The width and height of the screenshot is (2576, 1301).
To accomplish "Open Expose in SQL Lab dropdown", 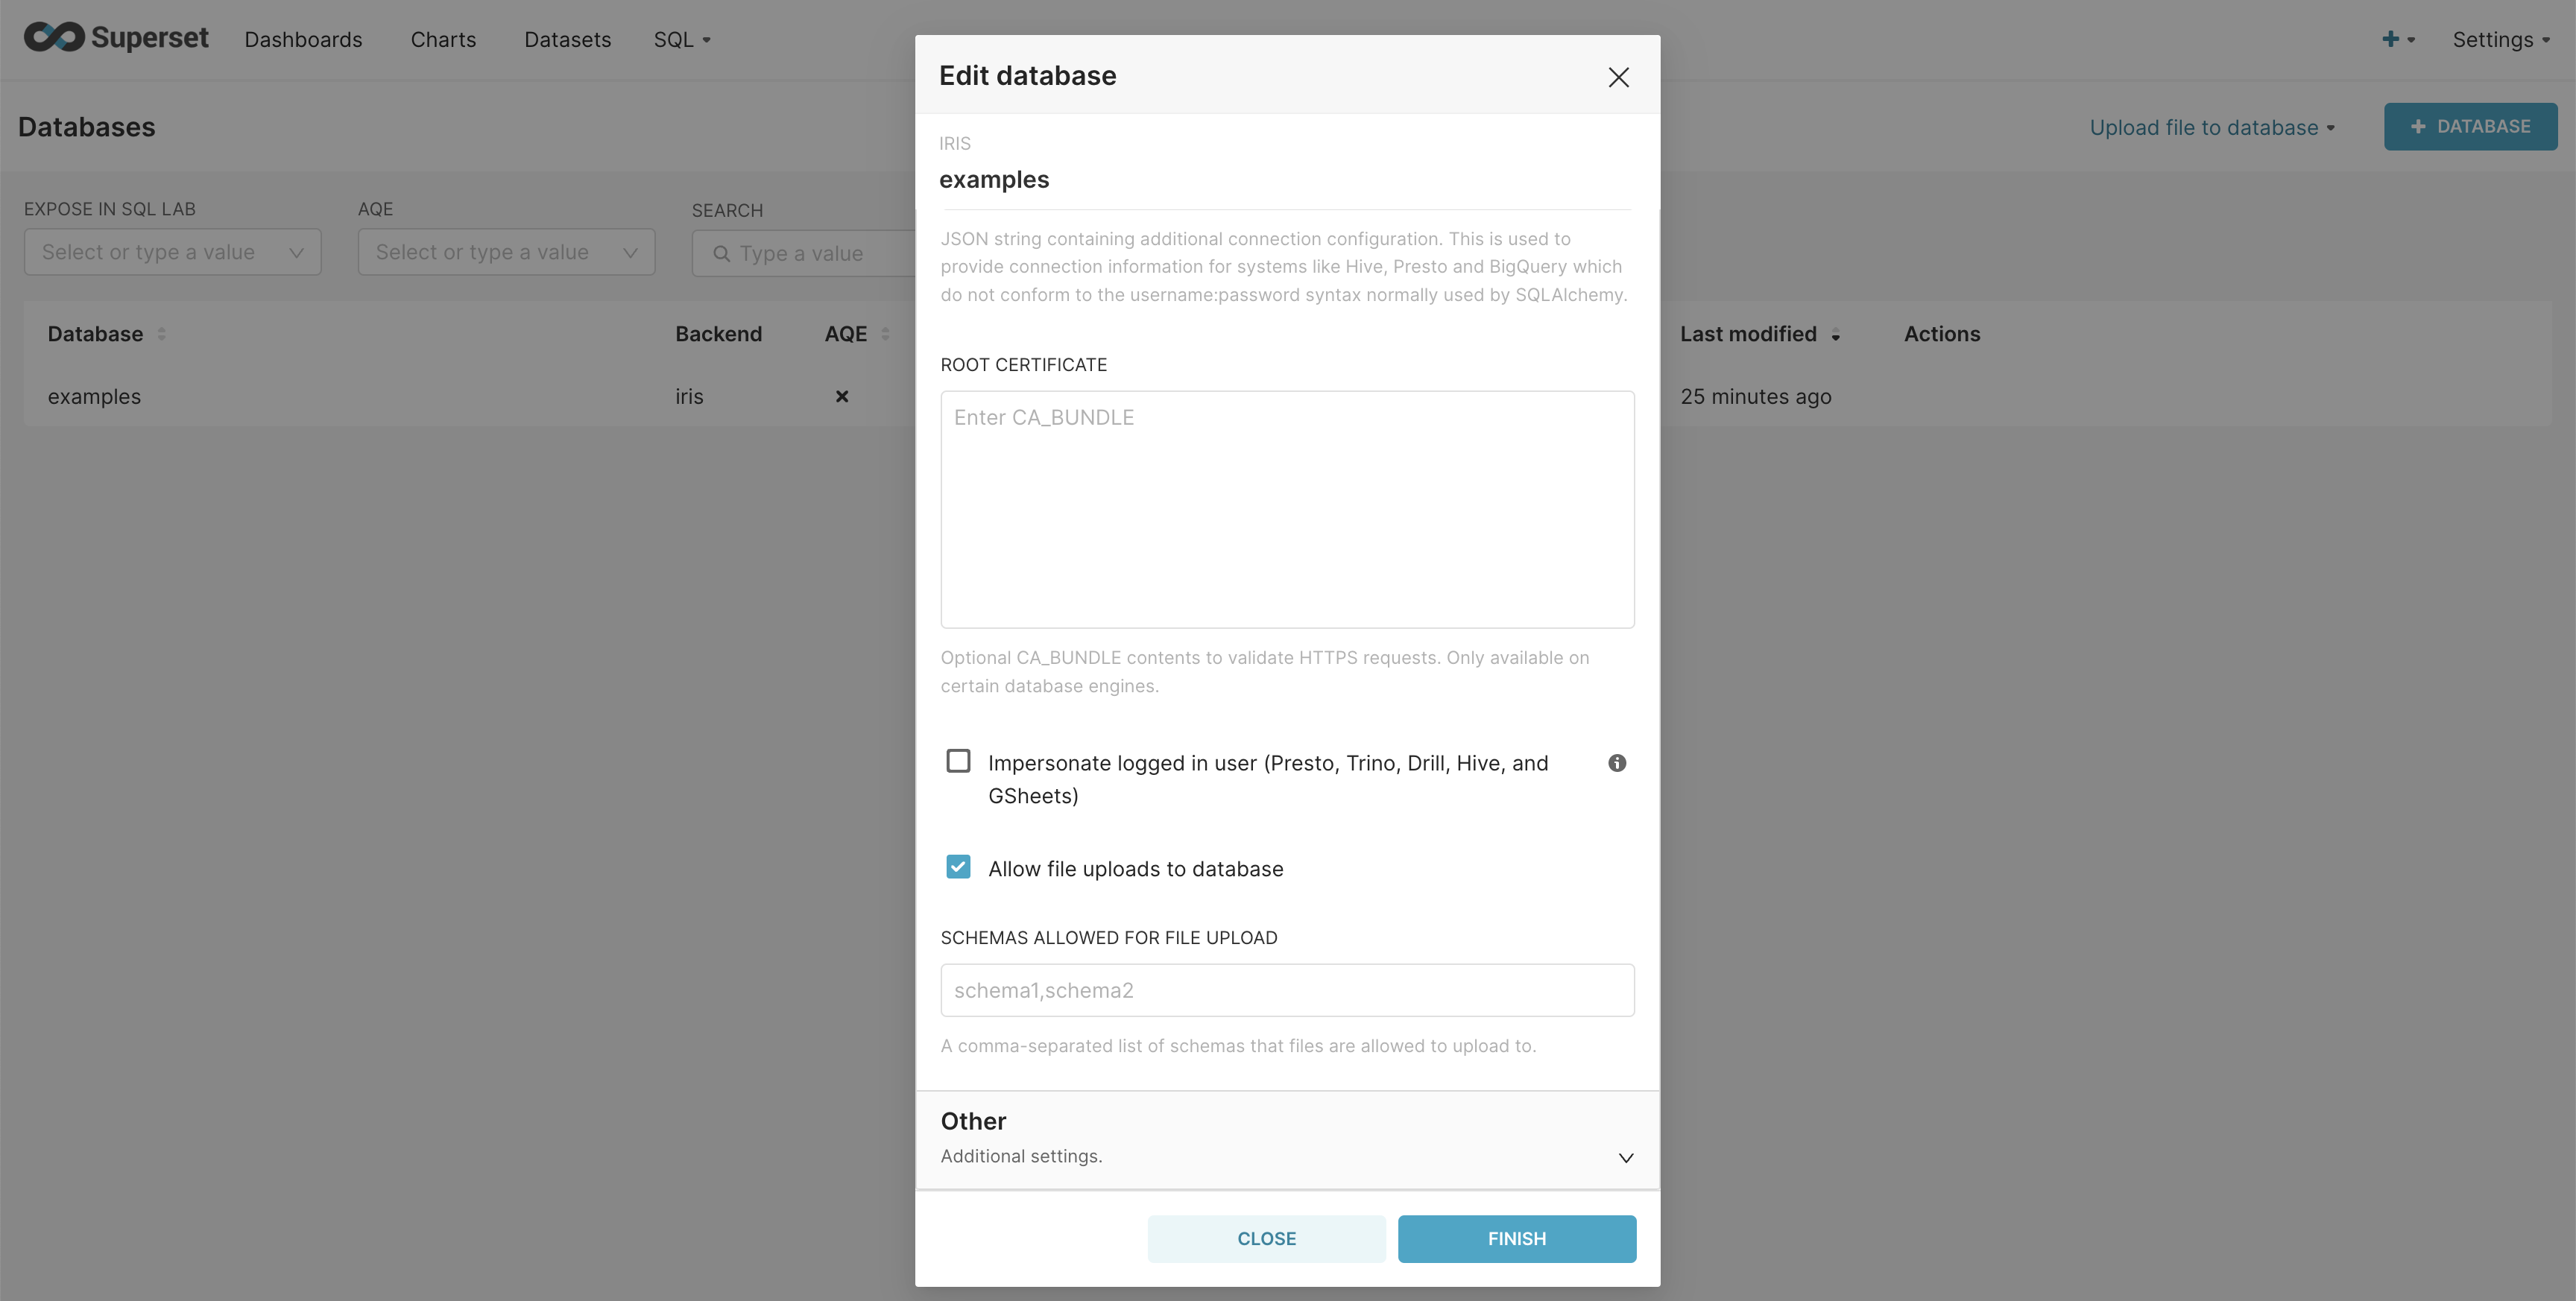I will click(172, 252).
